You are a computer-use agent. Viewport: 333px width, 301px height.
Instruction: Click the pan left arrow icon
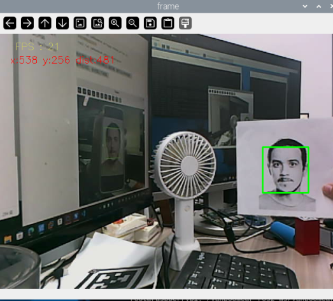[10, 23]
